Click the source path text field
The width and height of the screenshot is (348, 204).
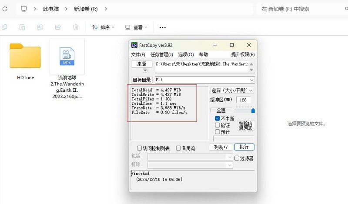point(201,67)
